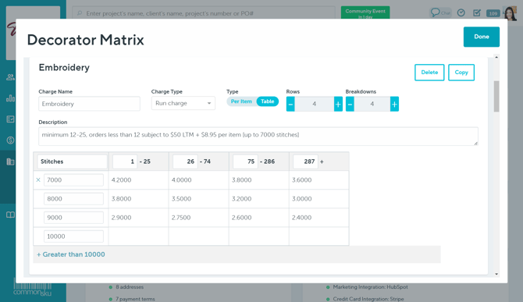
Task: Open the book sidebar icon
Action: pyautogui.click(x=10, y=215)
